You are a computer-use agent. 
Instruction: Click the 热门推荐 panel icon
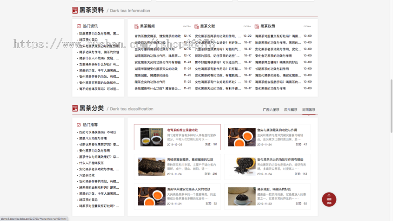[79, 124]
